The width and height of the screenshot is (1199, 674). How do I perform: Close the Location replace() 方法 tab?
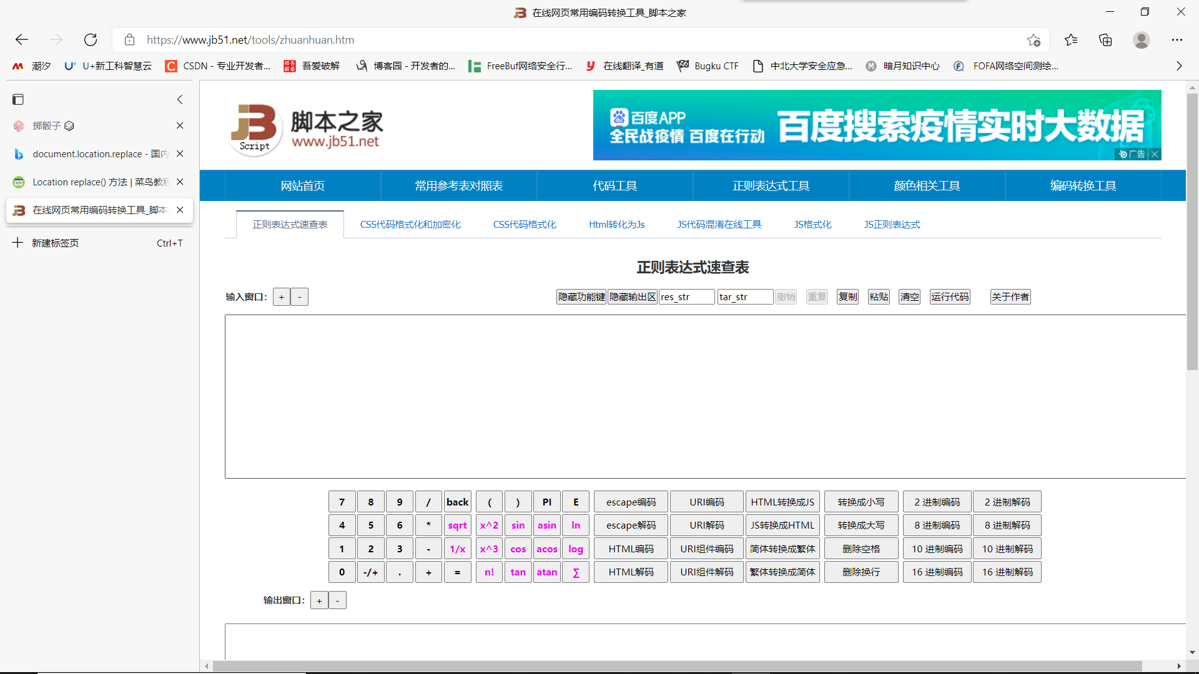coord(180,182)
